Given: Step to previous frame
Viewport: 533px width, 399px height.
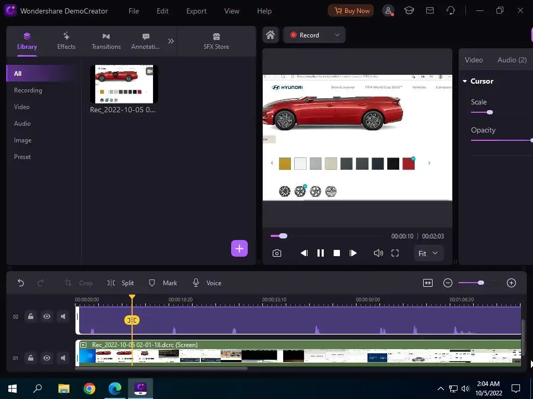Looking at the screenshot, I should [304, 253].
